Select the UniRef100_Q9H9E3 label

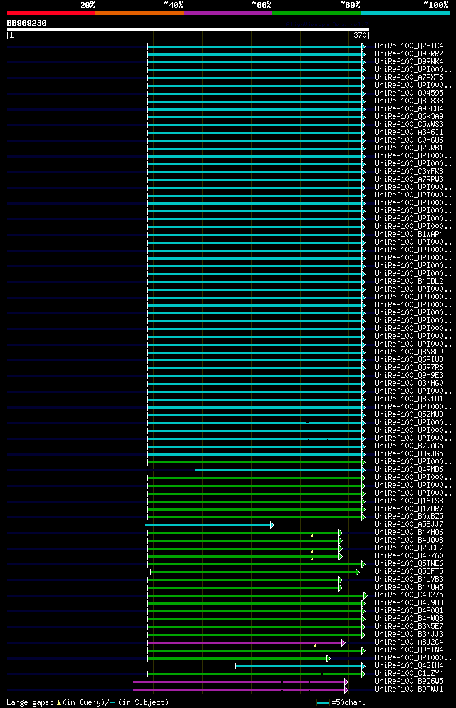coord(409,375)
